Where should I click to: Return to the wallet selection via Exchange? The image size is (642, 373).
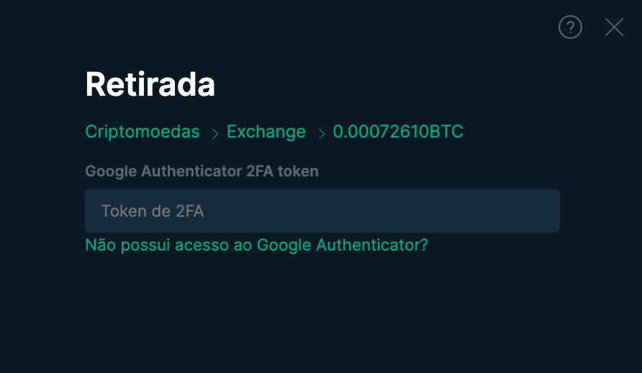click(266, 132)
